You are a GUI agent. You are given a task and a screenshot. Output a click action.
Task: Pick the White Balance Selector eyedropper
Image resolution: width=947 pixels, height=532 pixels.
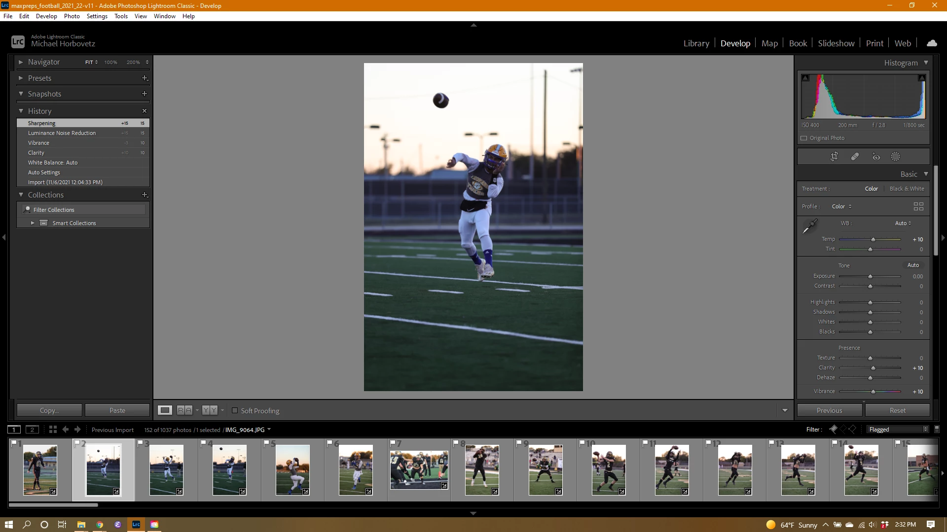(809, 227)
